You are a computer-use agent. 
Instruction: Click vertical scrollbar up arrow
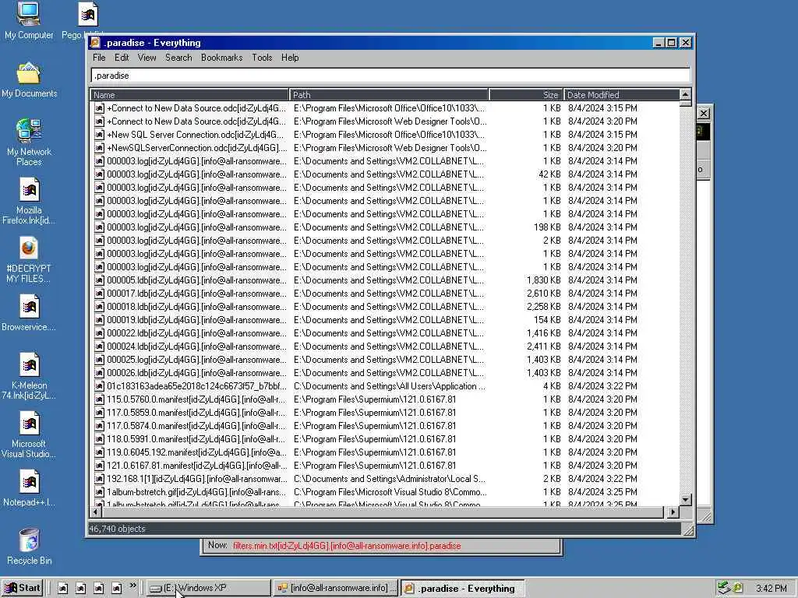pyautogui.click(x=685, y=94)
